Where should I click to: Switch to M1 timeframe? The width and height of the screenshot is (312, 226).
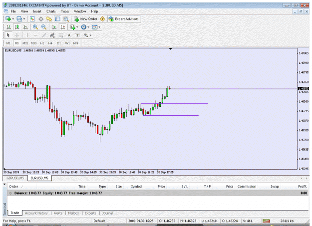pos(8,43)
